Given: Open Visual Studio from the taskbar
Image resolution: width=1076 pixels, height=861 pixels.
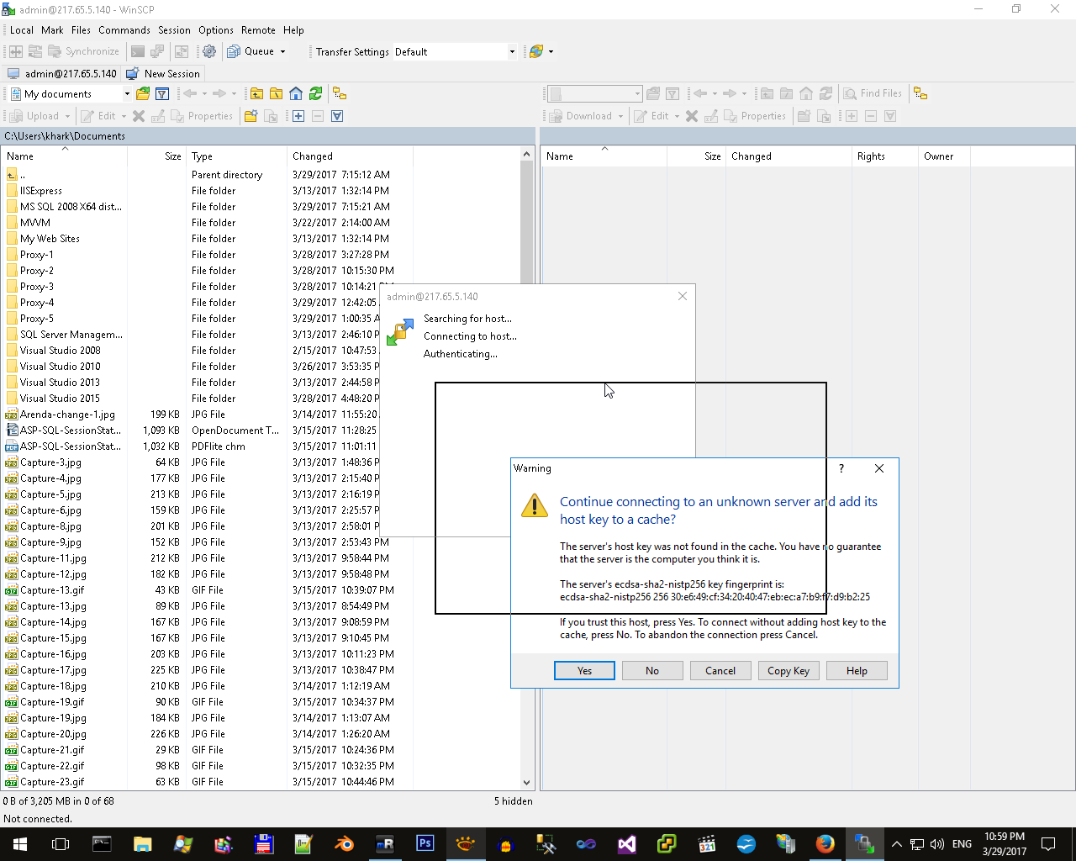Looking at the screenshot, I should click(627, 843).
